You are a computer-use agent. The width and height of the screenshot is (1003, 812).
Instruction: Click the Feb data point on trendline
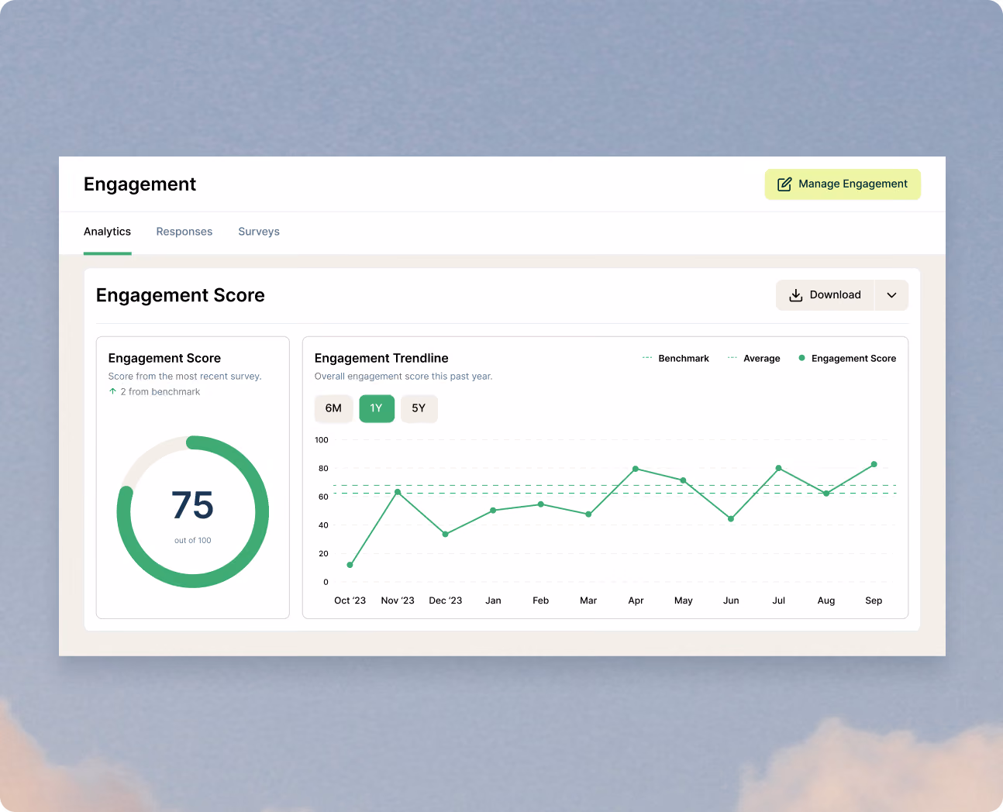coord(541,504)
